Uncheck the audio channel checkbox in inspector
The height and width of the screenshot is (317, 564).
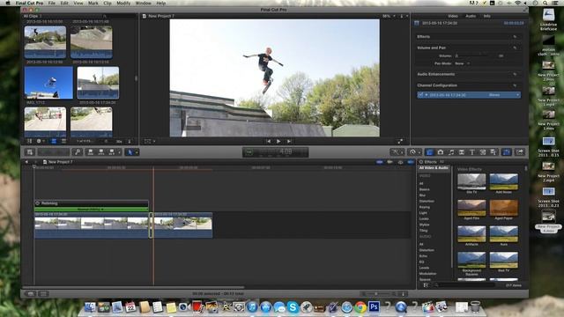[421, 95]
